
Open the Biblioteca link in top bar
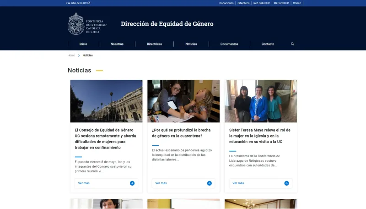(243, 3)
